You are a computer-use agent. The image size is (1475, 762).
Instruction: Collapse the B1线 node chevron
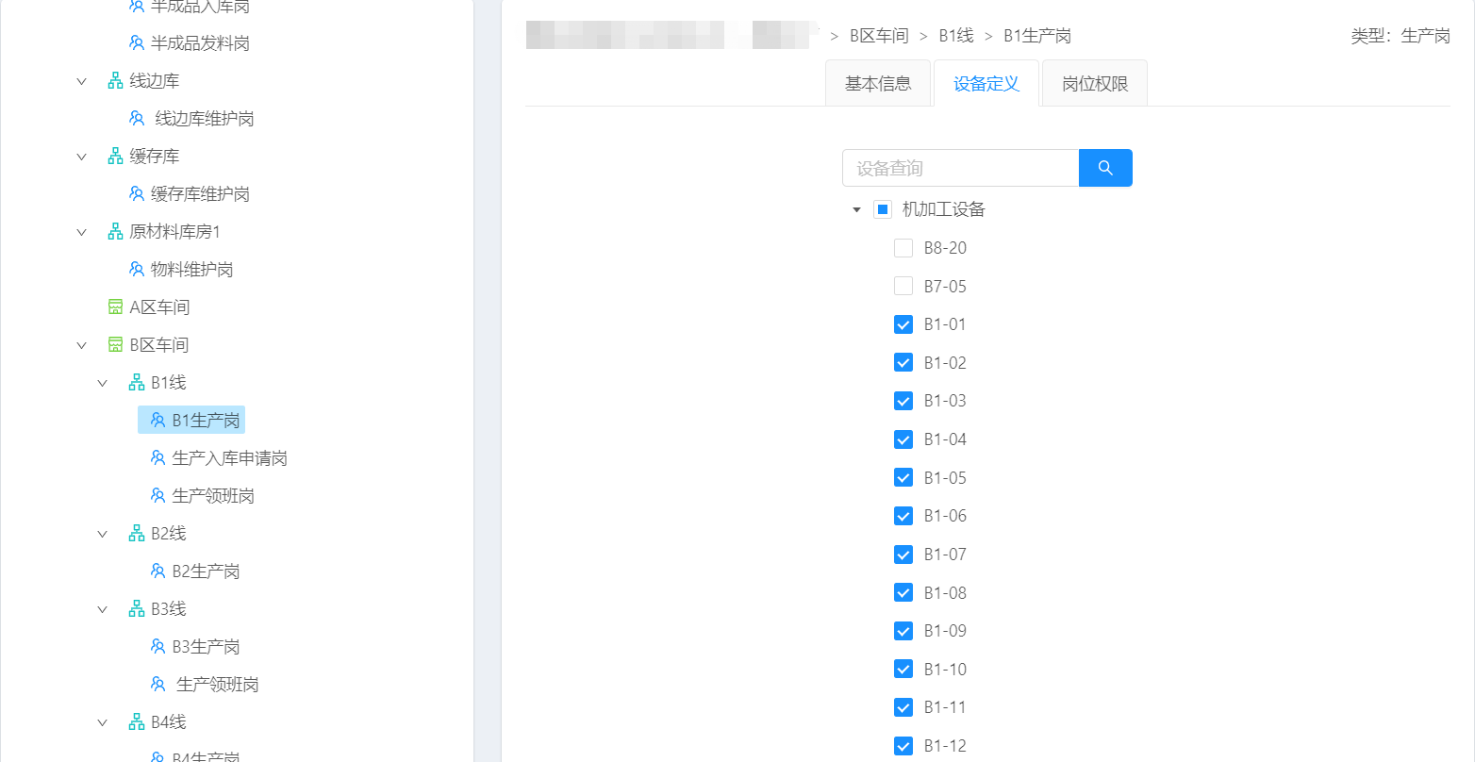click(x=103, y=383)
